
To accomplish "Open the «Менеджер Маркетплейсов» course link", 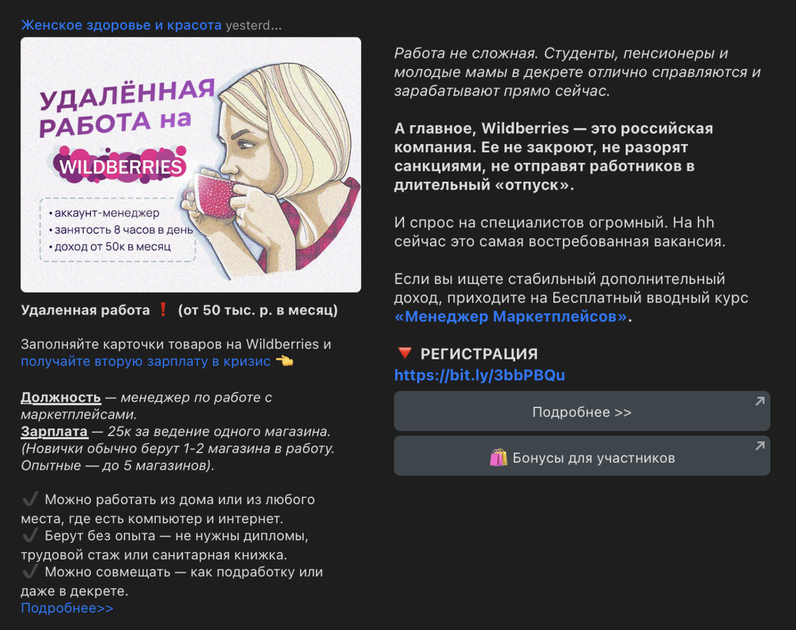I will tap(511, 317).
